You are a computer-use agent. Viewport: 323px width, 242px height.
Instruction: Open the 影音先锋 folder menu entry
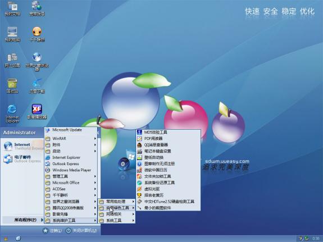tap(71, 214)
